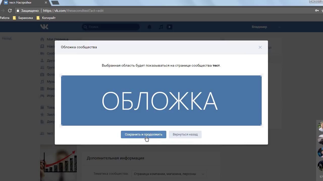Reload the page with the browser refresh icon
This screenshot has width=323, height=181.
10,11
